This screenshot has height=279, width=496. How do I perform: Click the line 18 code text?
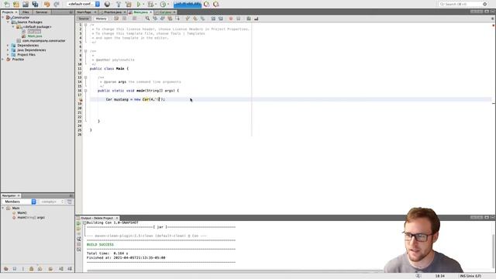tap(136, 99)
